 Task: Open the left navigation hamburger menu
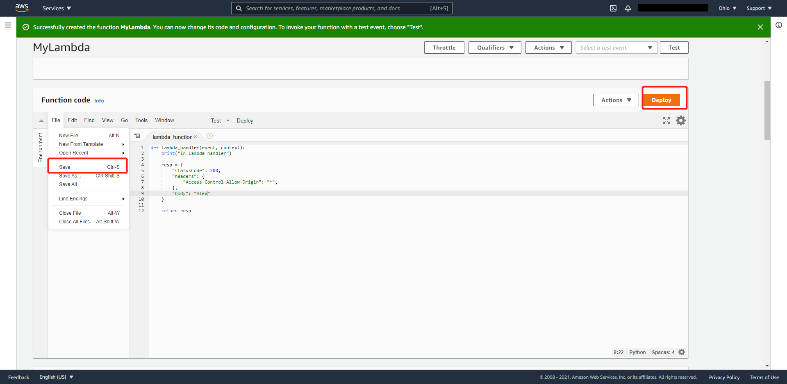click(x=8, y=25)
